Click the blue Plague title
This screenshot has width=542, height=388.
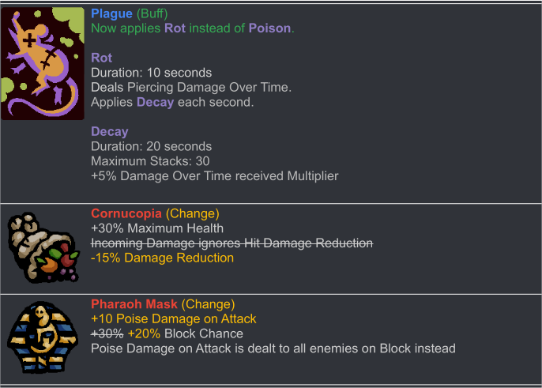111,13
